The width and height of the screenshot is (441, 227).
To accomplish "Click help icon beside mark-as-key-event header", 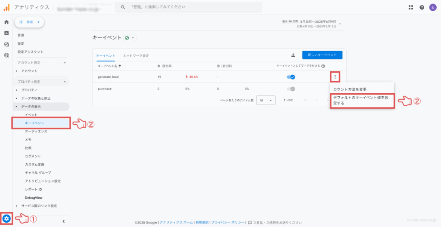I will pos(323,66).
